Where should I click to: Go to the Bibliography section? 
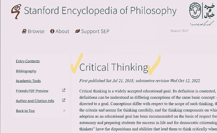[26, 71]
